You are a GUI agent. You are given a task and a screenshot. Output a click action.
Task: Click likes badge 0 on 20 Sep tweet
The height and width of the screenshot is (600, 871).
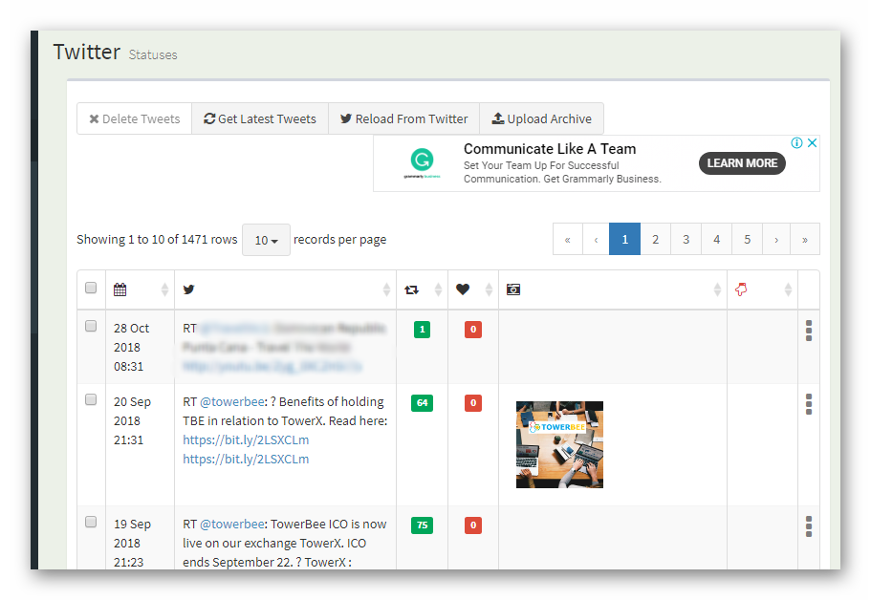coord(473,403)
